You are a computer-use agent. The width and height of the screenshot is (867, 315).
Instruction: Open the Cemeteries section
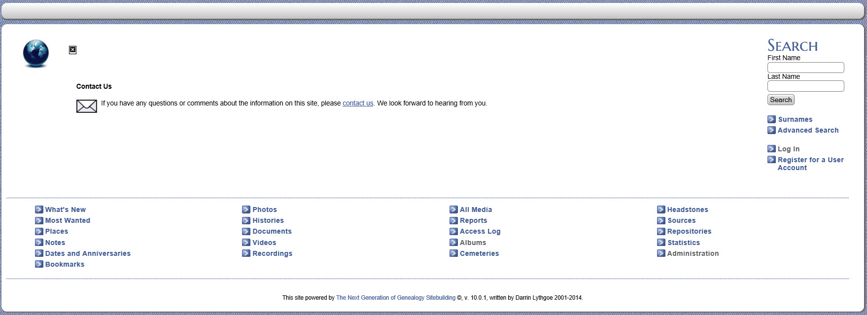click(479, 253)
